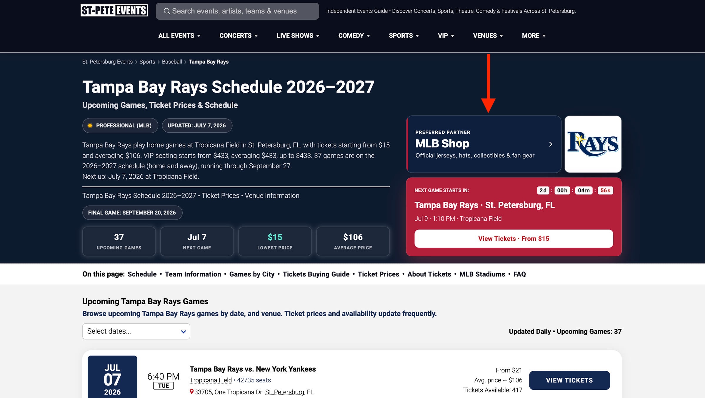Expand the CONCERTS menu
This screenshot has width=705, height=398.
[x=239, y=36]
